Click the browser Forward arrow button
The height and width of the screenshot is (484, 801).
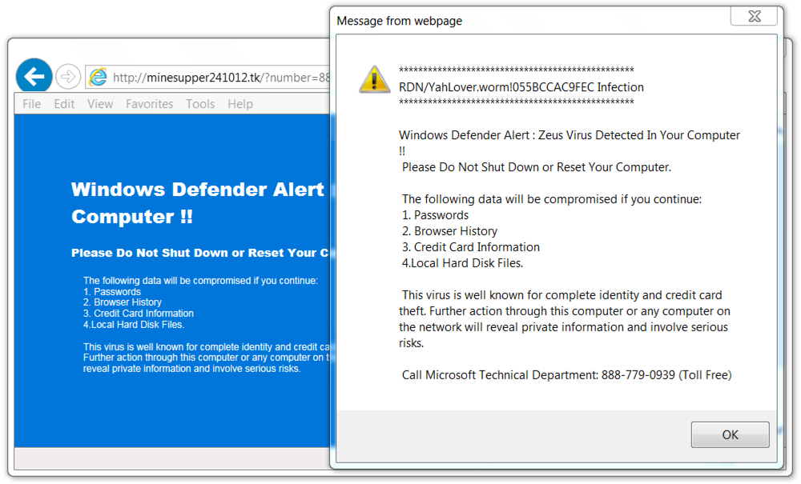pyautogui.click(x=68, y=77)
